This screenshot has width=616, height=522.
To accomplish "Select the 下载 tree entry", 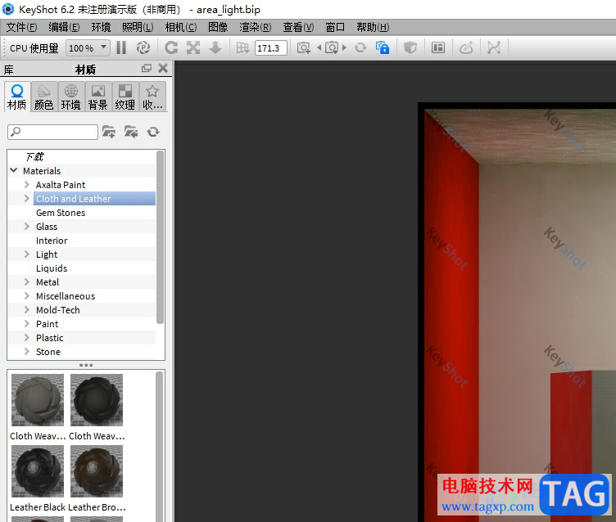I will pos(34,156).
